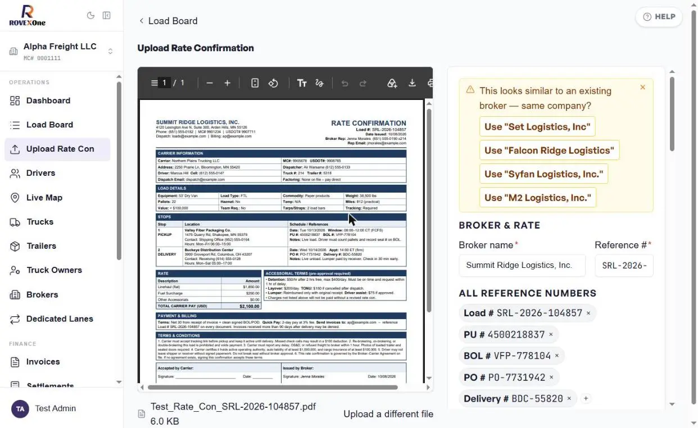The height and width of the screenshot is (428, 698).
Task: Open Drivers page
Action: point(57,173)
